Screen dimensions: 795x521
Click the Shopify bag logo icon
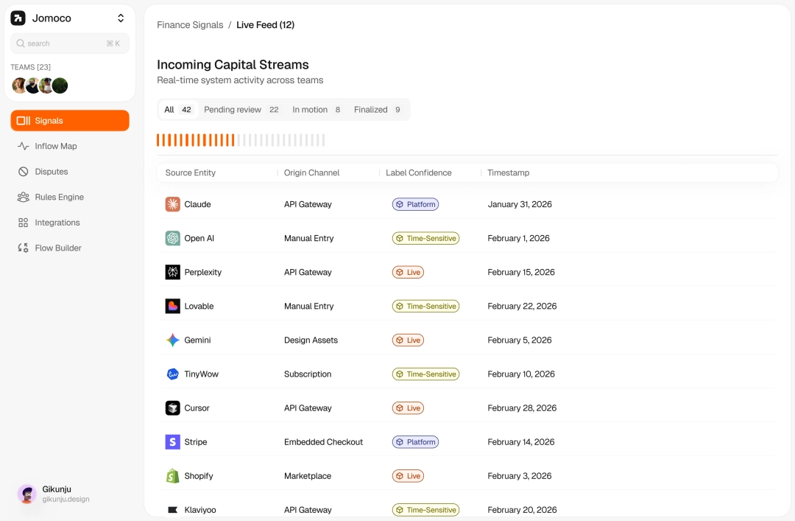click(173, 476)
